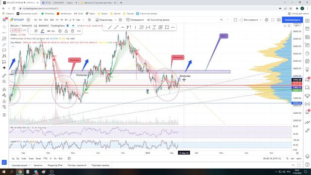This screenshot has height=175, width=311.
Task: Collapse the indicator legend arrow
Action: click(13, 46)
